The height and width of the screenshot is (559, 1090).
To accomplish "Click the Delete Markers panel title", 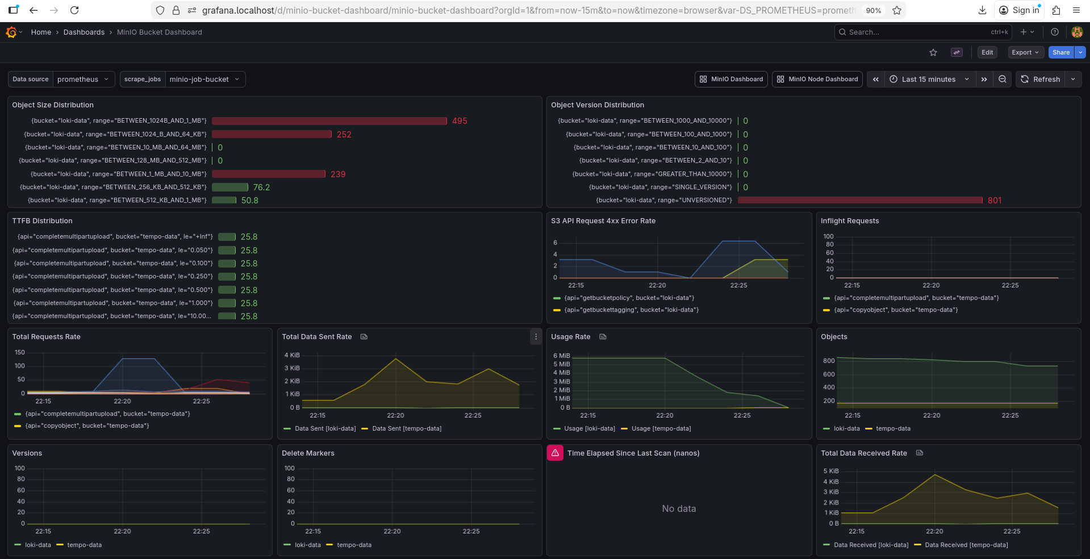I will coord(308,453).
